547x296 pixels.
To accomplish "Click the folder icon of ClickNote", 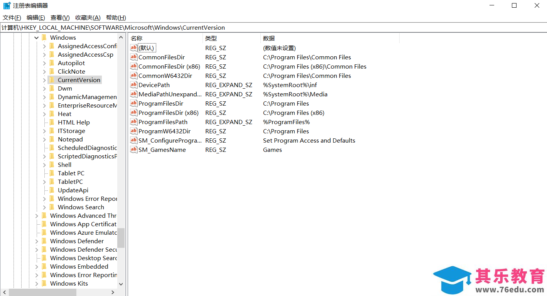I will [52, 71].
